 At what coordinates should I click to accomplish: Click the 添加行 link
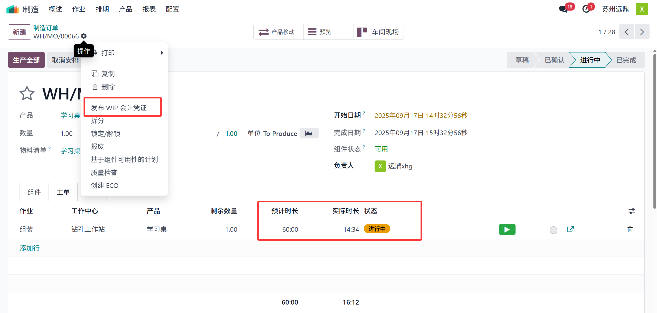(30, 248)
